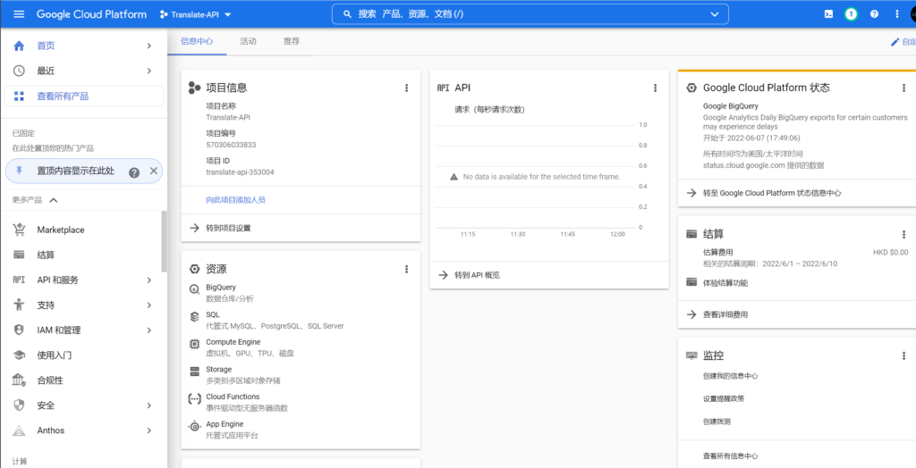Click the sidebar vertical scrollbar
Screen dimensions: 916x468
[x=164, y=241]
